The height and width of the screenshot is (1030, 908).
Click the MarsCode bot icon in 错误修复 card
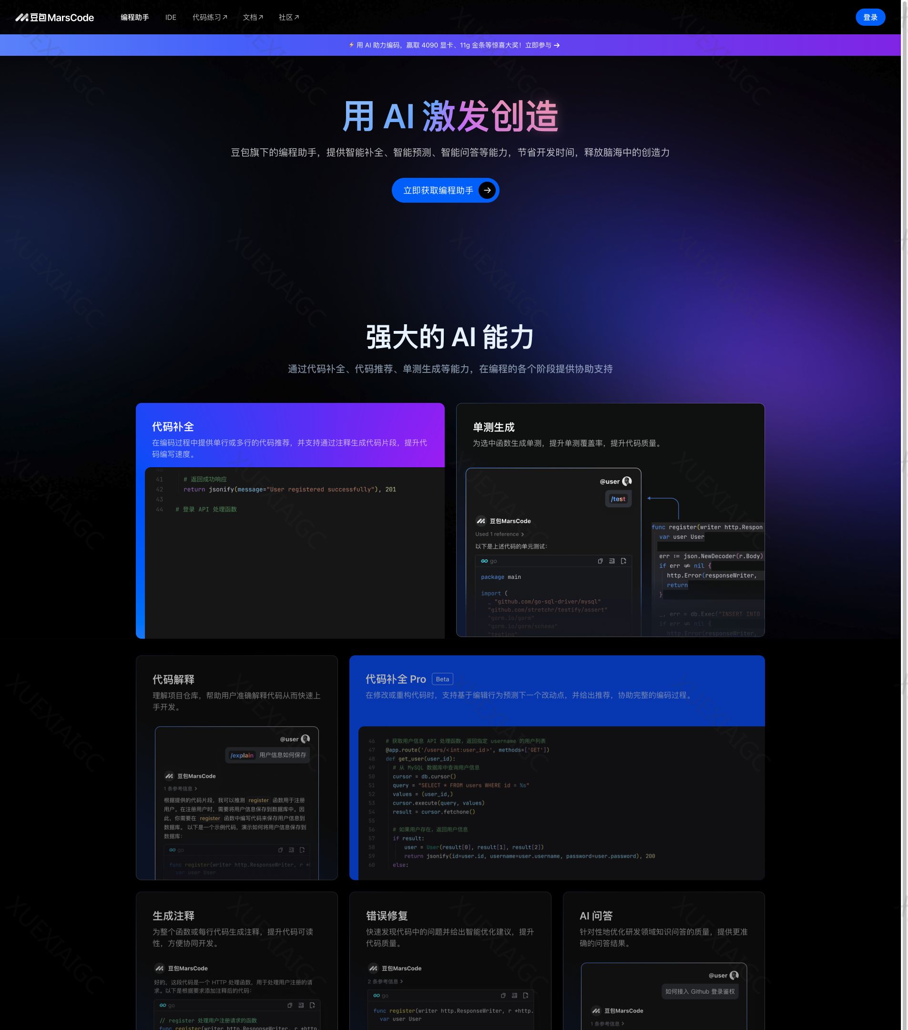(x=373, y=968)
